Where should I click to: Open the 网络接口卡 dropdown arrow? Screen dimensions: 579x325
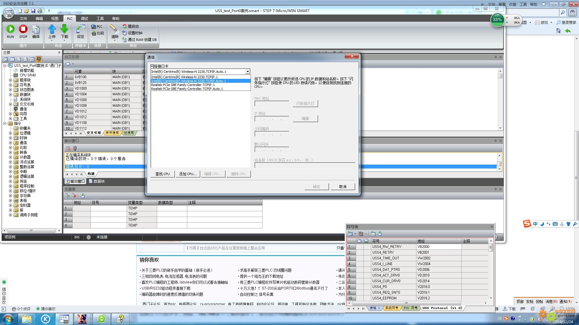pyautogui.click(x=248, y=72)
